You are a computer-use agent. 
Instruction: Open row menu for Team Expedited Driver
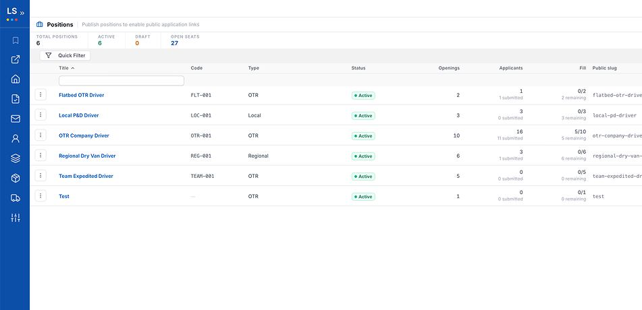tap(41, 175)
